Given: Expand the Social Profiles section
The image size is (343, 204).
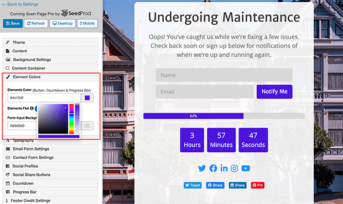Looking at the screenshot, I should [50, 166].
